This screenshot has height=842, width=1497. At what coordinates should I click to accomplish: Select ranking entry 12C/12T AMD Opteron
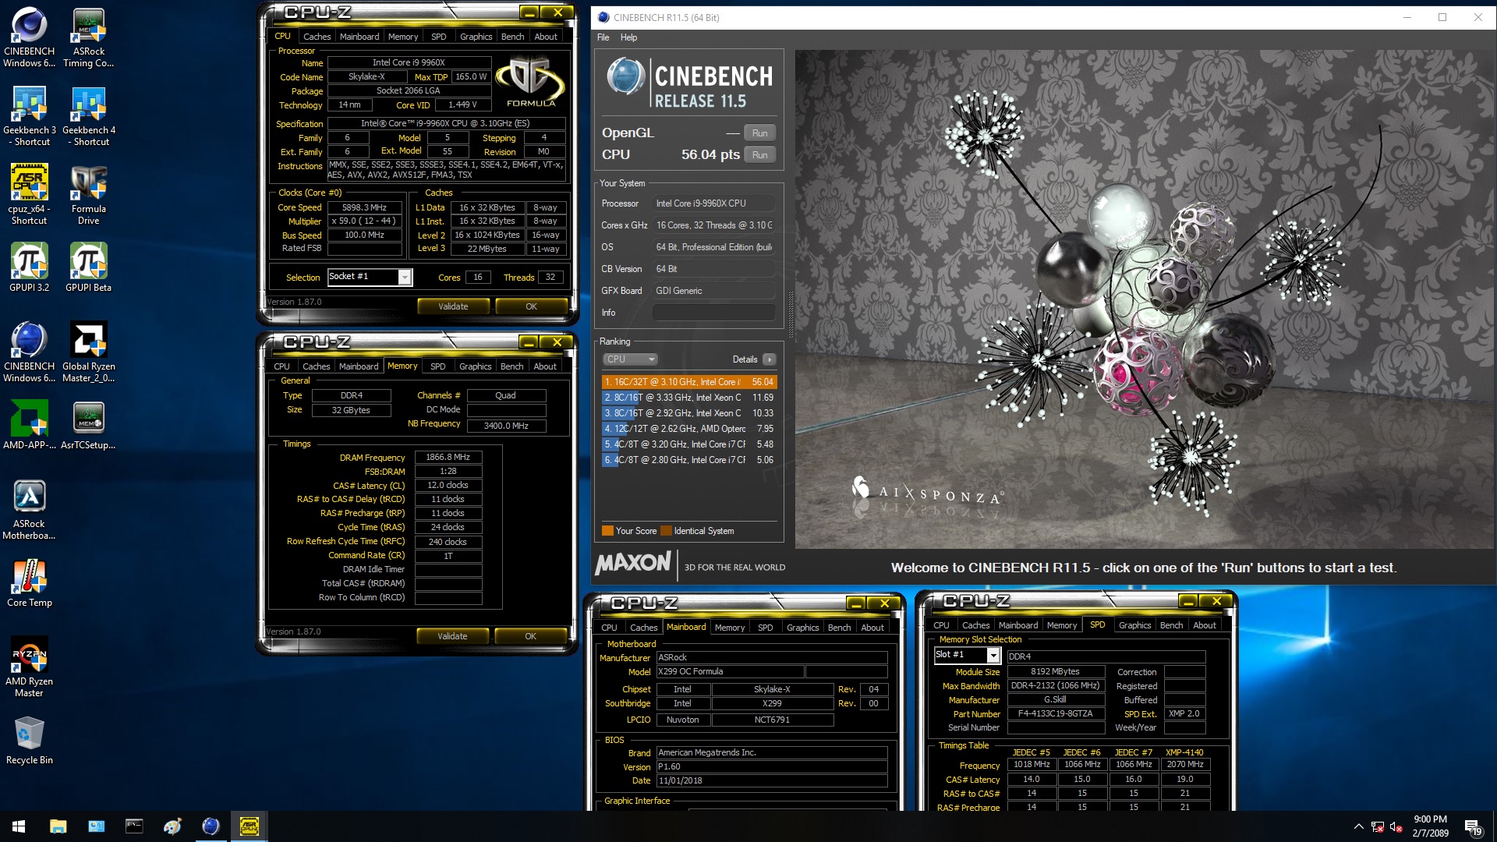tap(689, 429)
